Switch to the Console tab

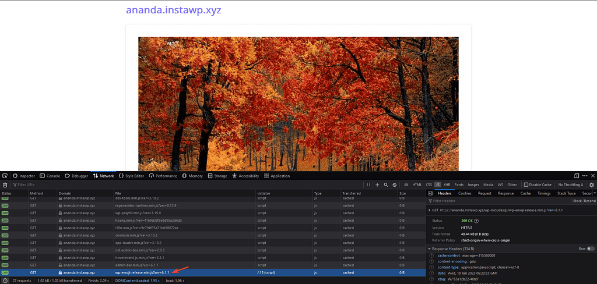[50, 176]
